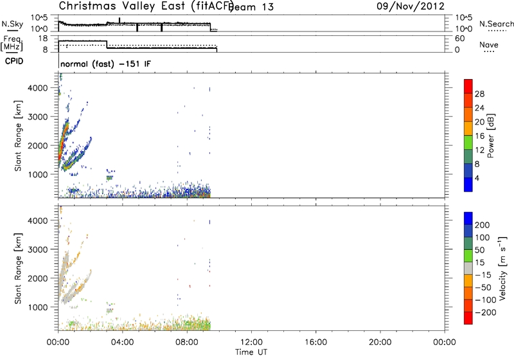This screenshot has width=514, height=356.
Task: Click the gray segment of Velocity color bar
Action: click(x=468, y=268)
